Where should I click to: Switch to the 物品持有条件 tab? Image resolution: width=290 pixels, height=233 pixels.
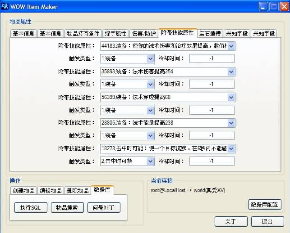pyautogui.click(x=83, y=34)
